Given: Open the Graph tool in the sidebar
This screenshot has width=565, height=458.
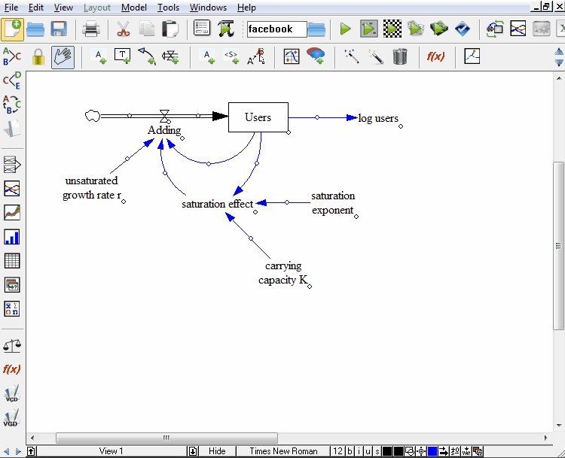Looking at the screenshot, I should [12, 189].
